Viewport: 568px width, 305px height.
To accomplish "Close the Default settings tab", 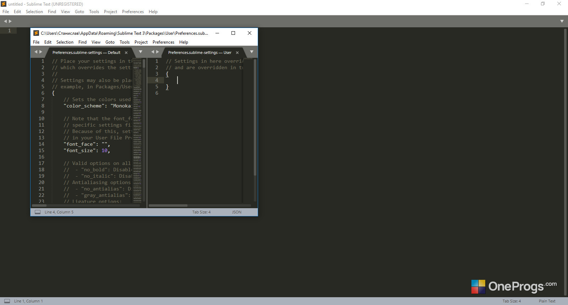I will (x=126, y=52).
